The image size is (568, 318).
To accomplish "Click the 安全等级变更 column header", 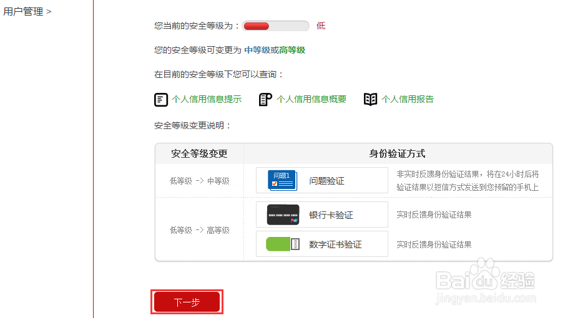I will point(199,154).
